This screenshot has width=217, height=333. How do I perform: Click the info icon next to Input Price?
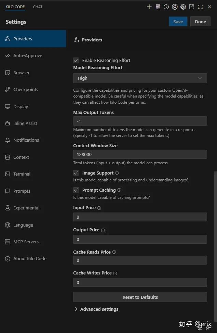pos(99,208)
